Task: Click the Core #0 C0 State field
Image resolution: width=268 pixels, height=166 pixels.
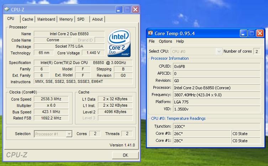Action: tap(246, 134)
